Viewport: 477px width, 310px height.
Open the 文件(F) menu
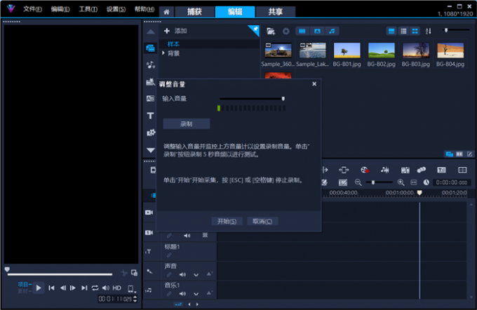[x=32, y=9]
